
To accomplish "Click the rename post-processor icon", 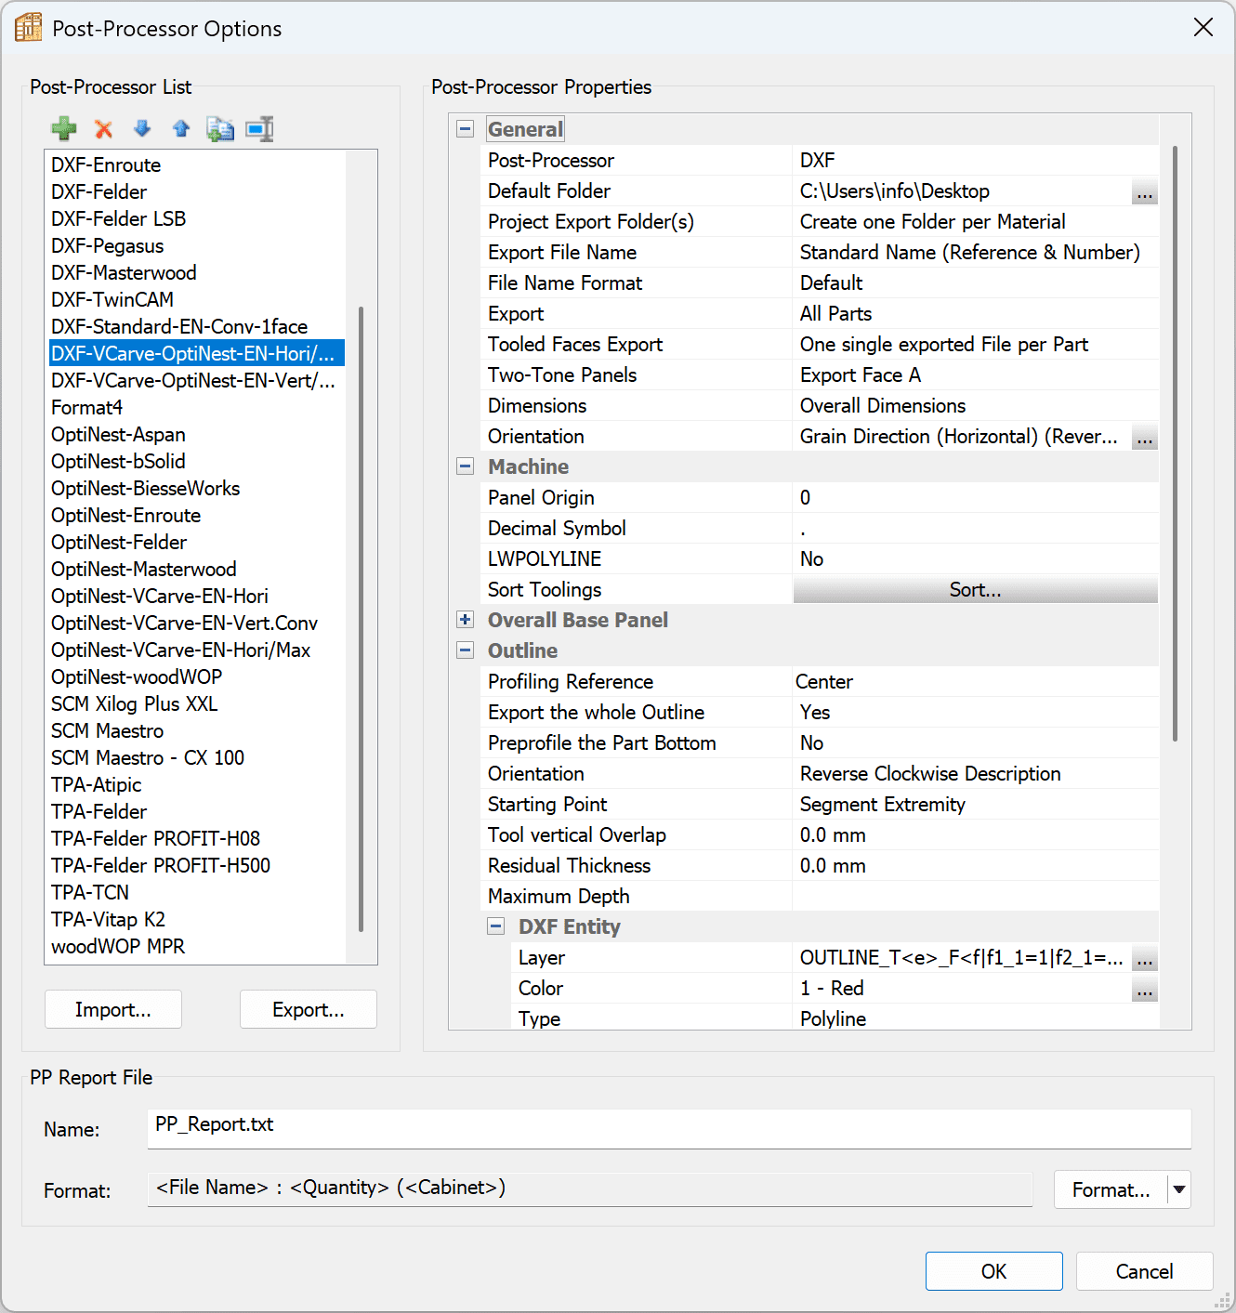I will [259, 129].
